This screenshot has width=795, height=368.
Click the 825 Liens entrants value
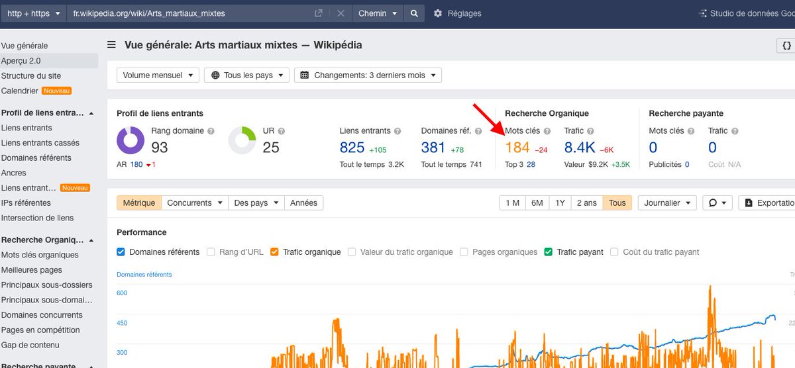click(352, 148)
